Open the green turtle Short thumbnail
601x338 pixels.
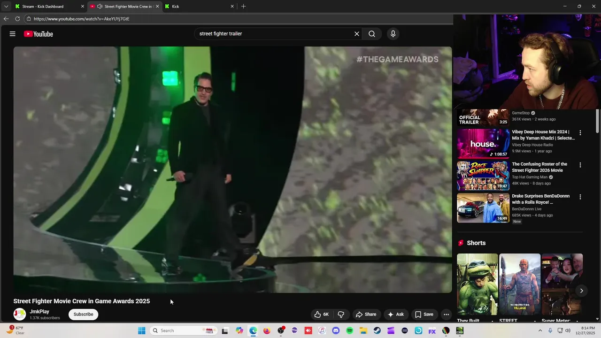point(478,284)
